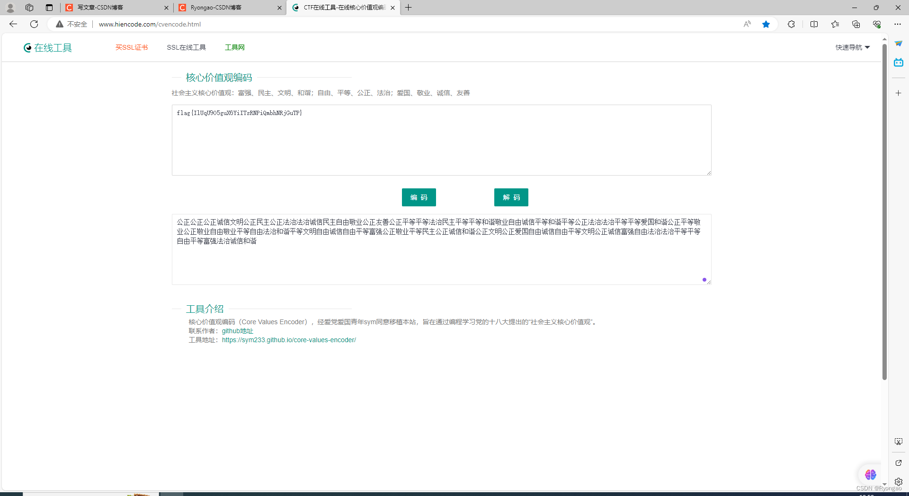Click the 编码 encode button
Screen dimensions: 909x496
pyautogui.click(x=419, y=197)
